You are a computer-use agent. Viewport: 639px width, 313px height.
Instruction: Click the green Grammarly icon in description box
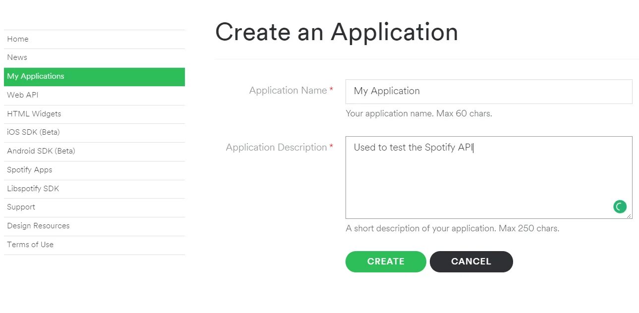click(620, 207)
